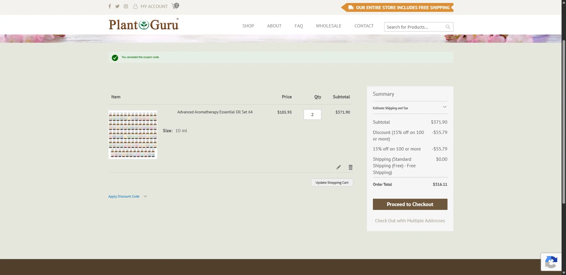Screen dimensions: 566x275
Task: Click 'You canceled the coupon code.' message
Action: [140, 57]
